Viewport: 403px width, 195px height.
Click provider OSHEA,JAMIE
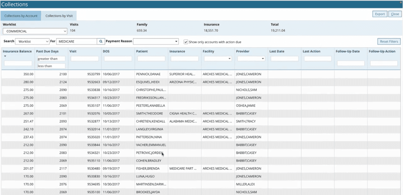coord(246,106)
